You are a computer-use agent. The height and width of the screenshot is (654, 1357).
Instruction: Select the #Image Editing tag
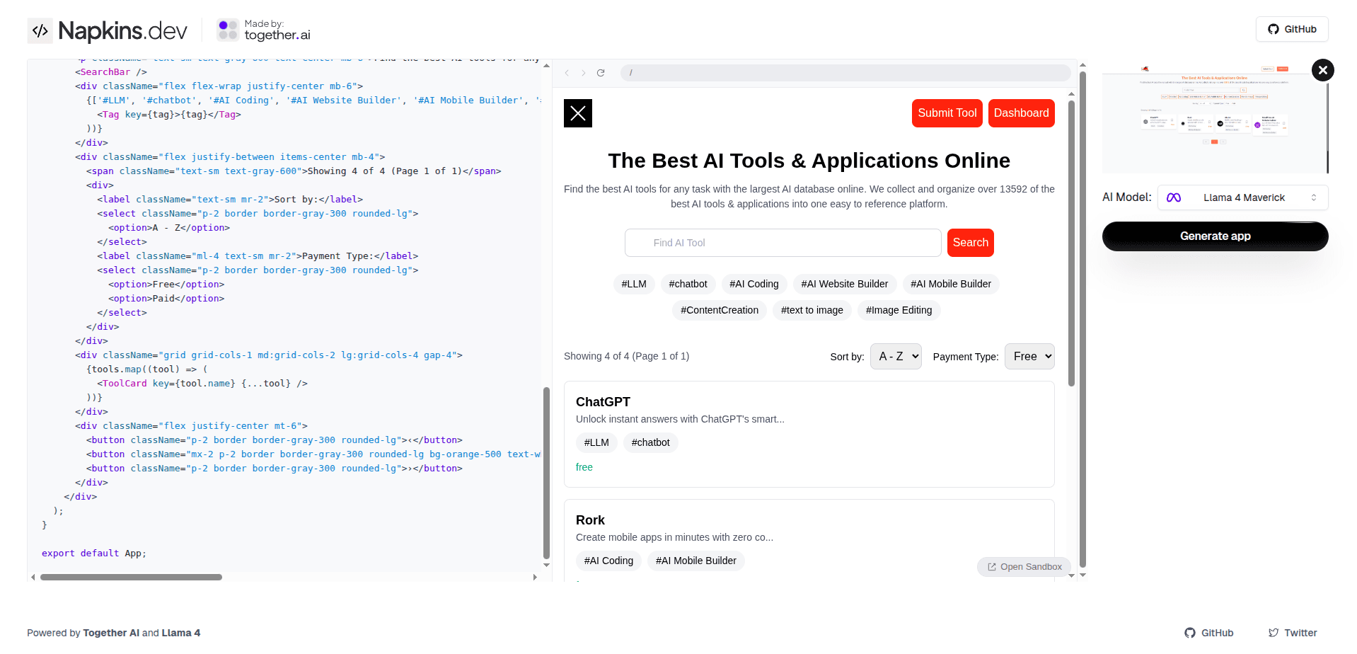coord(899,310)
